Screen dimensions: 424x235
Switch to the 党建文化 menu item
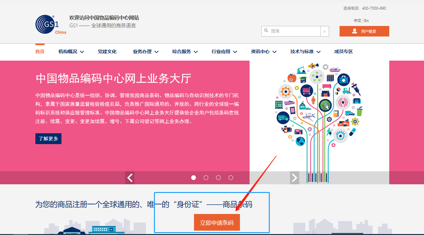pyautogui.click(x=107, y=52)
